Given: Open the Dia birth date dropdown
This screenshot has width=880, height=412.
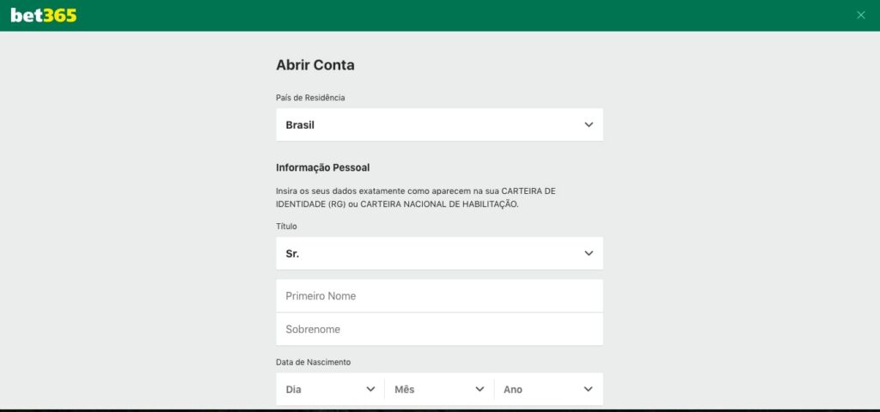Looking at the screenshot, I should tap(330, 389).
